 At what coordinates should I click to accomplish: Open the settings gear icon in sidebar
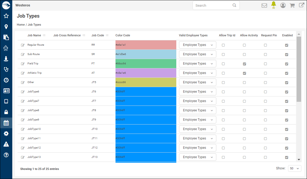(6, 134)
